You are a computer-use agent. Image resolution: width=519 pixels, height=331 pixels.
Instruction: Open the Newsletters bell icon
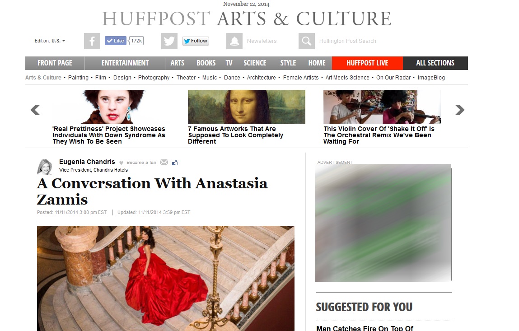[234, 41]
